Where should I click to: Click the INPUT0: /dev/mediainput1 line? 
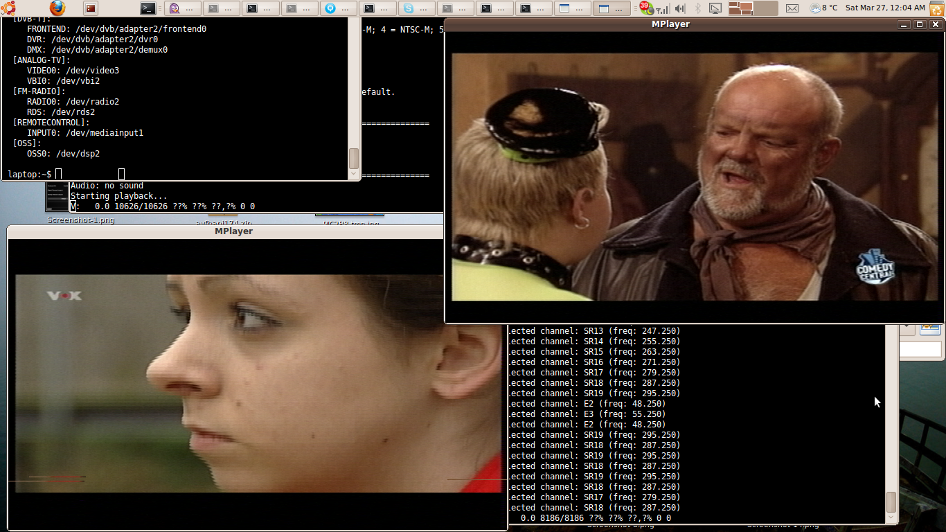pos(85,133)
